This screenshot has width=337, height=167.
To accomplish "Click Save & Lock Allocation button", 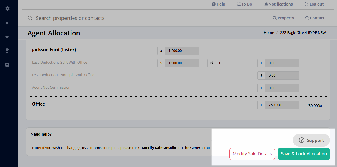I will coord(304,154).
